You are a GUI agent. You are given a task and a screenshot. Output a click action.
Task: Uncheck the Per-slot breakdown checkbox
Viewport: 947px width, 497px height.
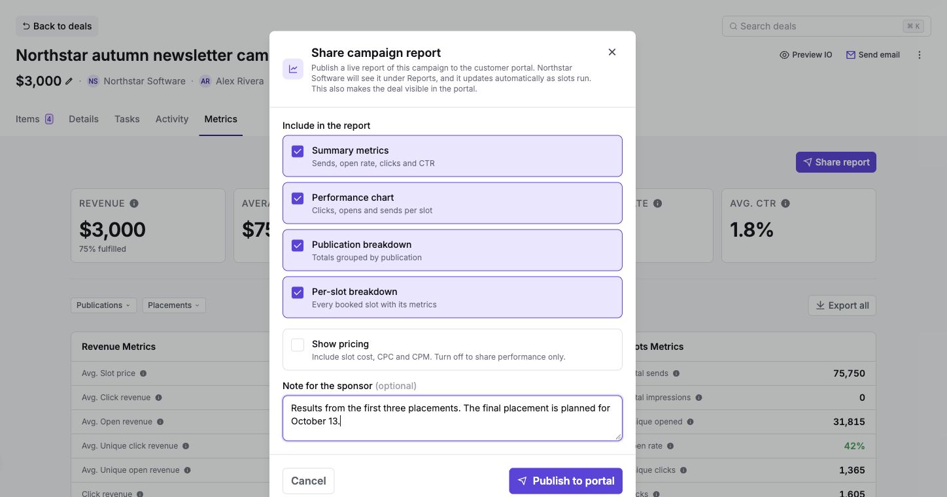click(x=298, y=292)
